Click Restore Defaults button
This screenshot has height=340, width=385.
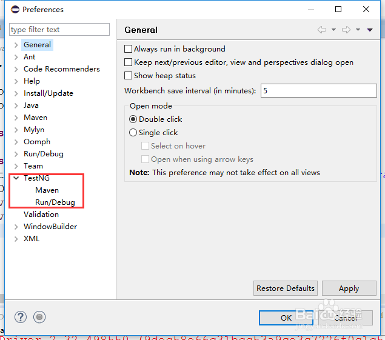286,288
